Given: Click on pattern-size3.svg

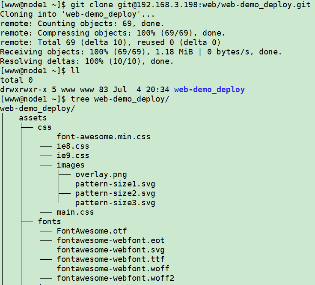Looking at the screenshot, I should [x=115, y=203].
